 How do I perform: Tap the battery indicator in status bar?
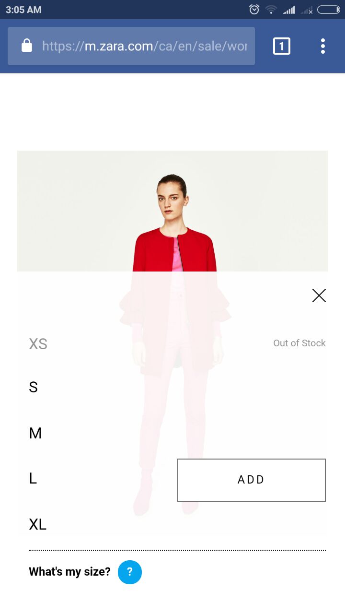click(329, 9)
